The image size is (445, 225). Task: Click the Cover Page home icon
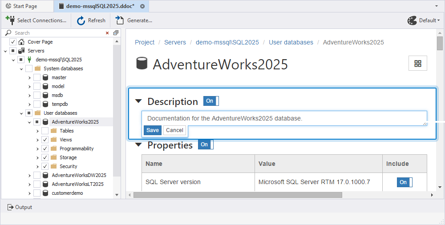pos(21,42)
